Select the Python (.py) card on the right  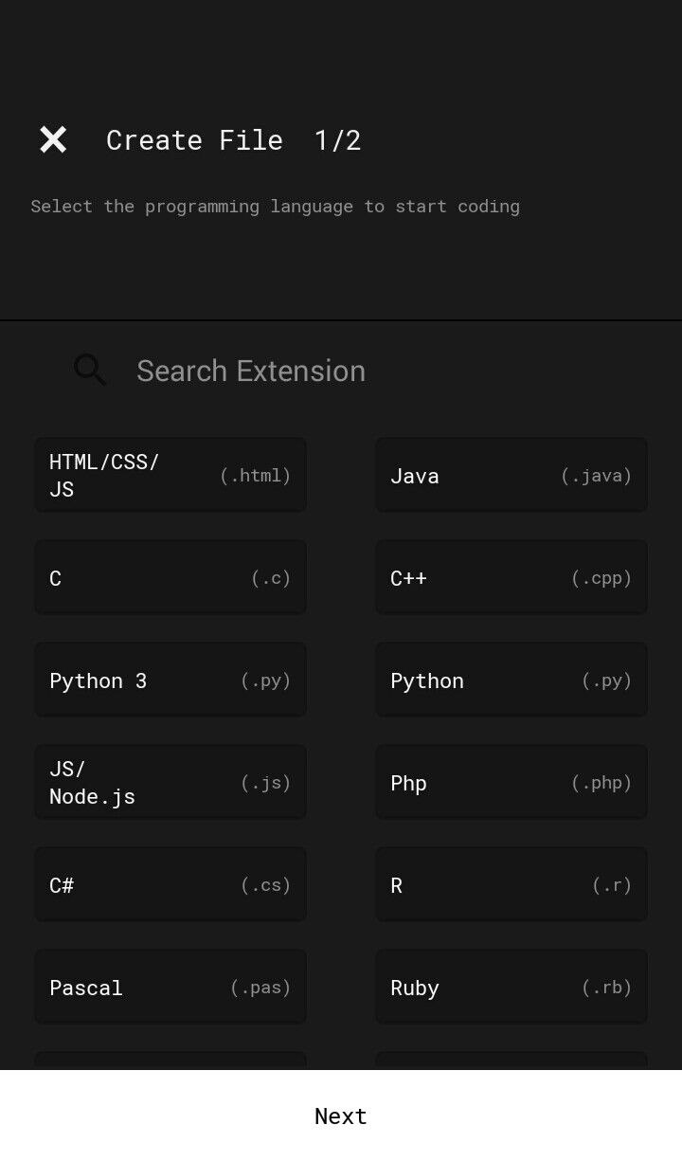tap(511, 680)
